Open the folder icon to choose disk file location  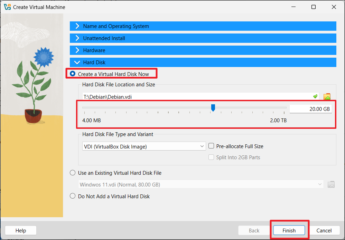point(327,97)
